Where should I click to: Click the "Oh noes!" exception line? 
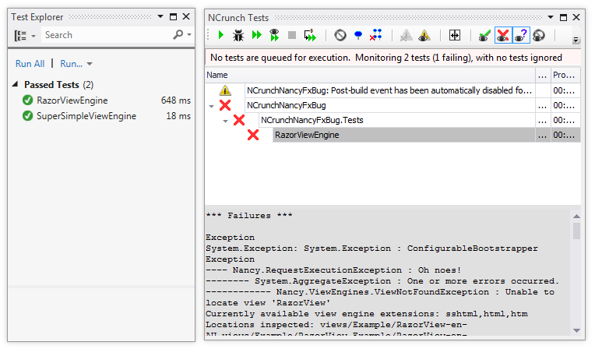(333, 270)
